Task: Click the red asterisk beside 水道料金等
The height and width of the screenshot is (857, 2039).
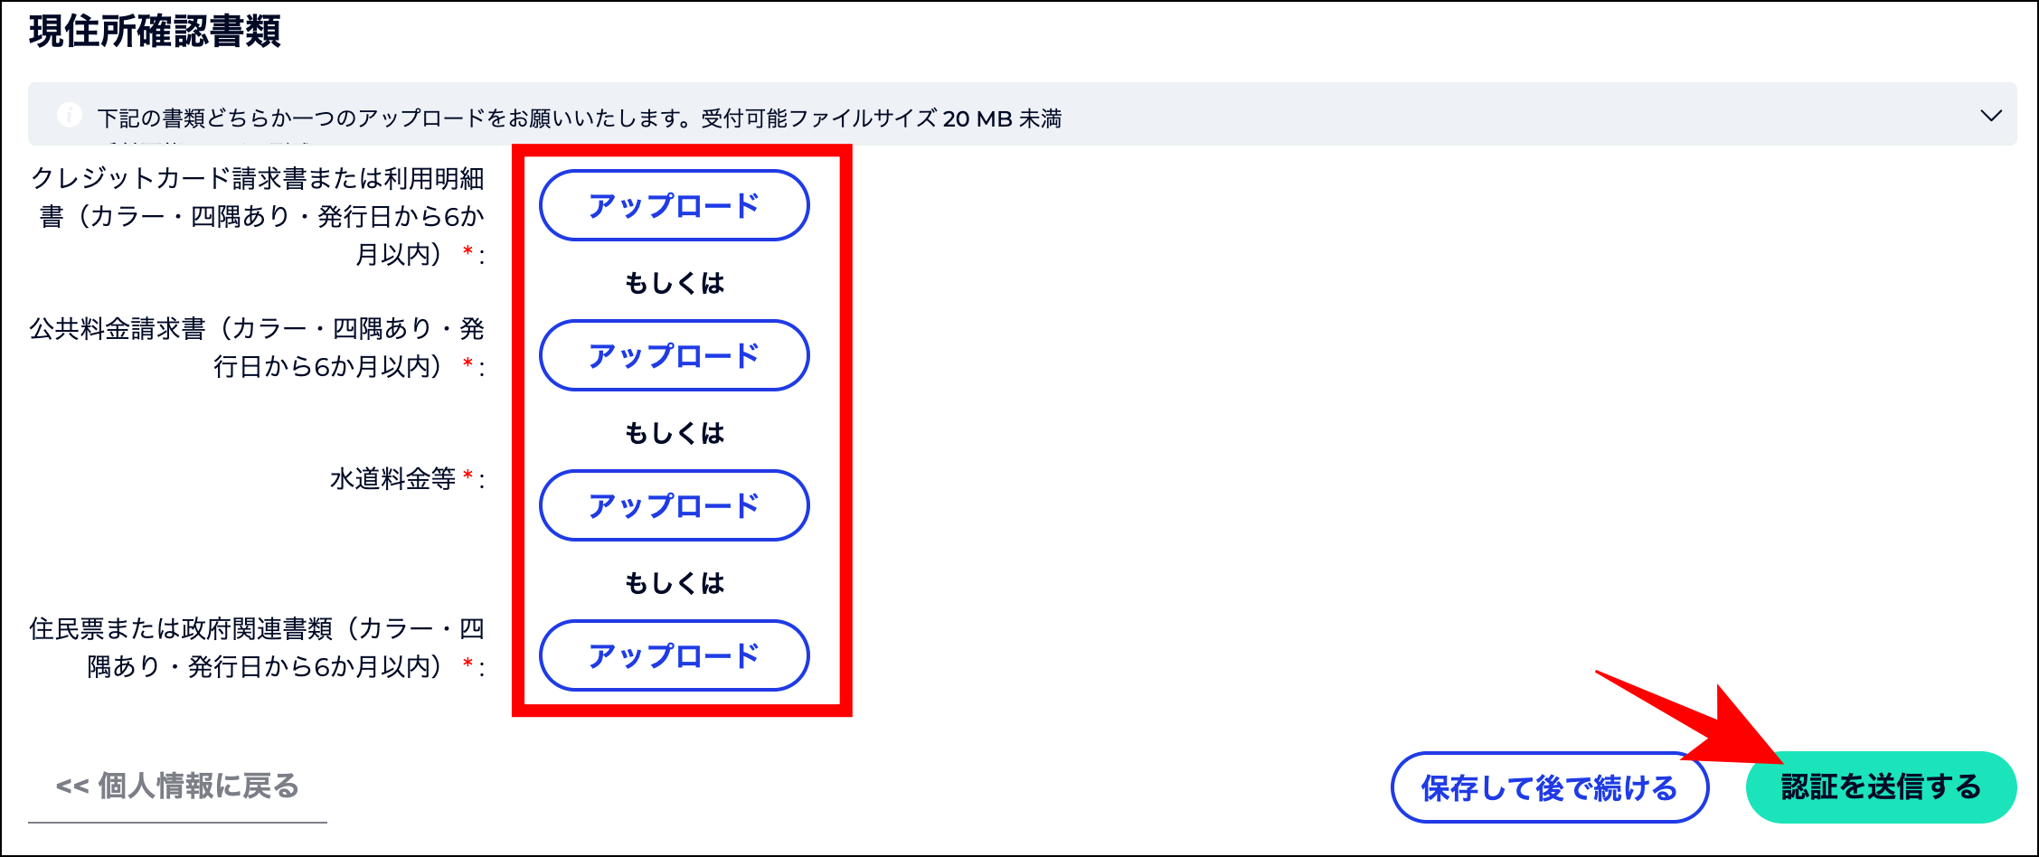Action: (469, 476)
